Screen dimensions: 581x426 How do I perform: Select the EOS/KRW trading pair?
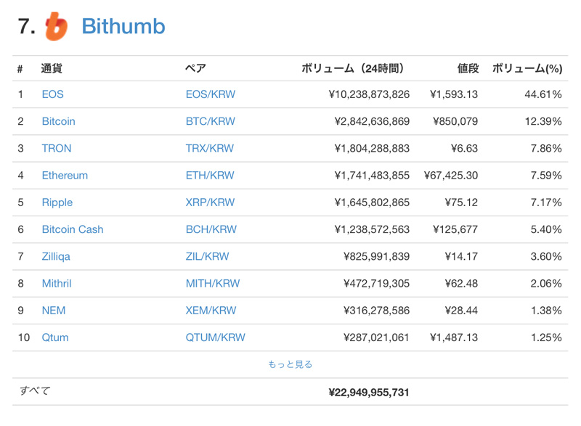click(x=211, y=94)
